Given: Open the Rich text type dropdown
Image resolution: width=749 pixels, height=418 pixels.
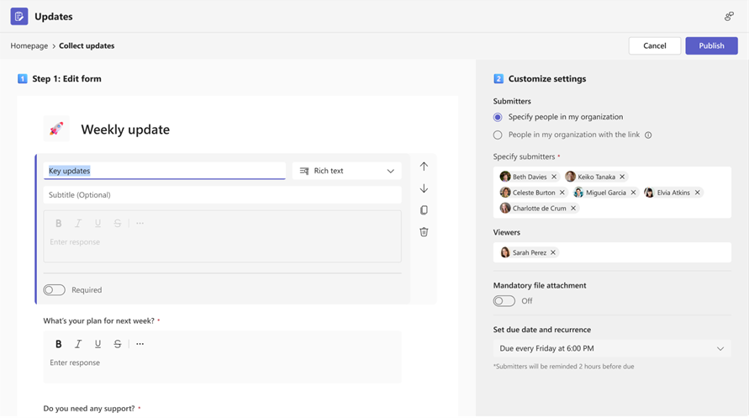Looking at the screenshot, I should point(346,171).
